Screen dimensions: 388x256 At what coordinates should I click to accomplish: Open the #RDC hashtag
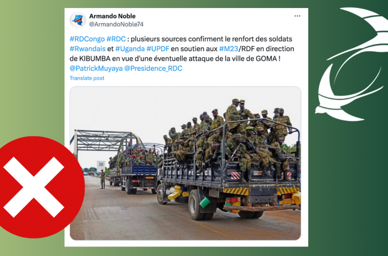[116, 39]
